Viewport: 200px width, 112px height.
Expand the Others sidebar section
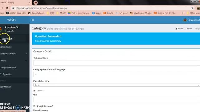coord(14,61)
